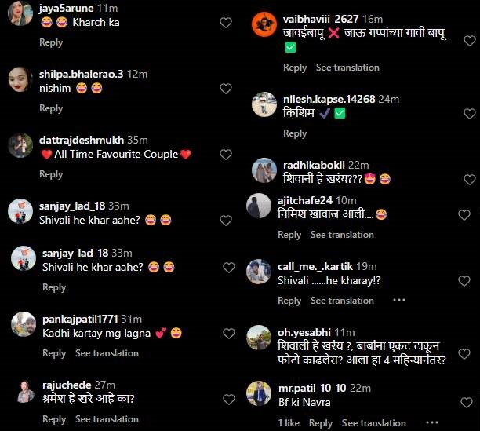See translation for vaibhaviii_2627's comment
480x431 pixels.
tap(347, 68)
